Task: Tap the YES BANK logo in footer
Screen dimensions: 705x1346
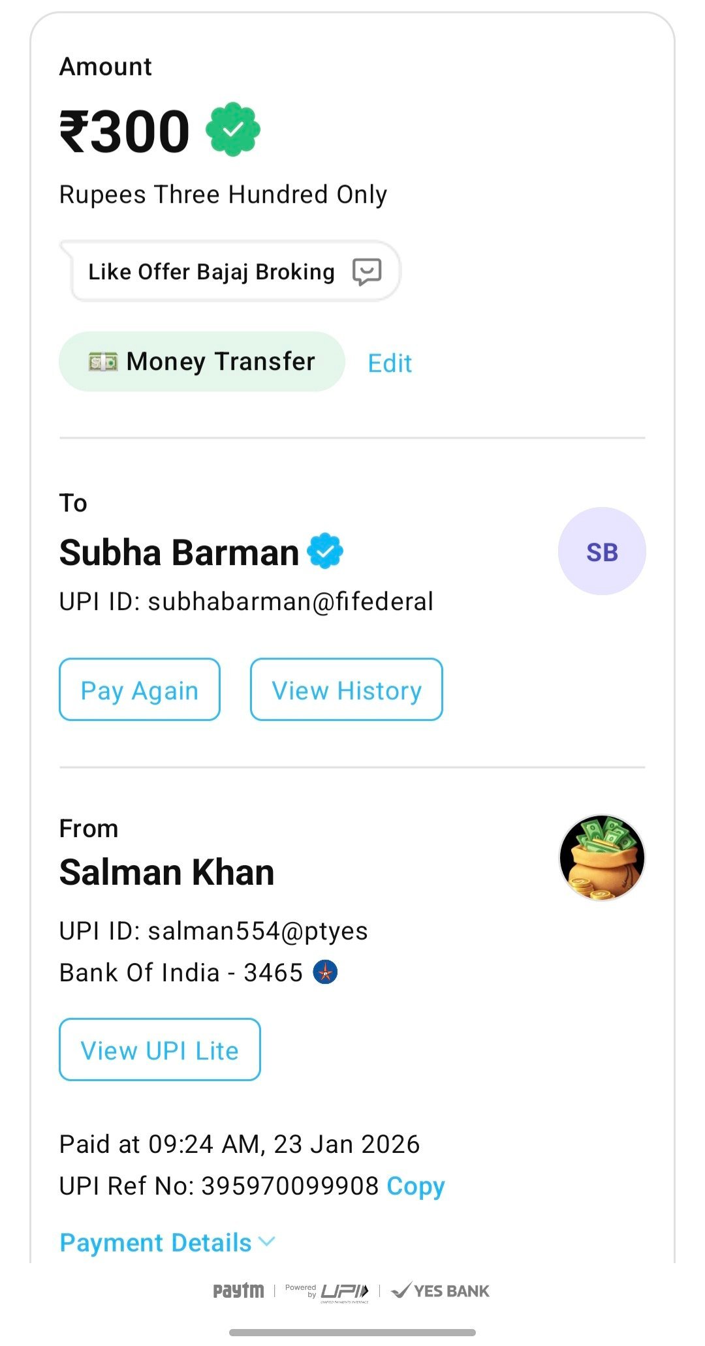Action: [441, 1291]
